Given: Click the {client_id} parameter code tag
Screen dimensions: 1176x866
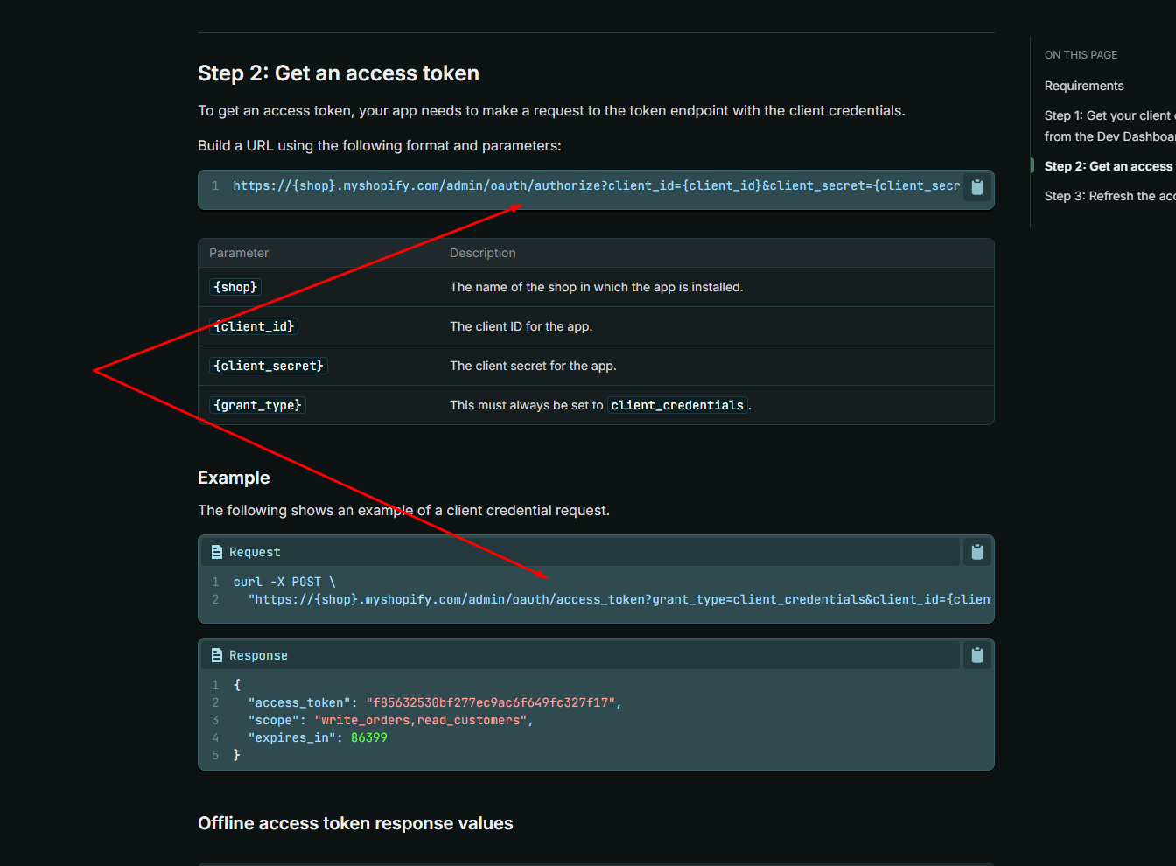Looking at the screenshot, I should tap(254, 326).
